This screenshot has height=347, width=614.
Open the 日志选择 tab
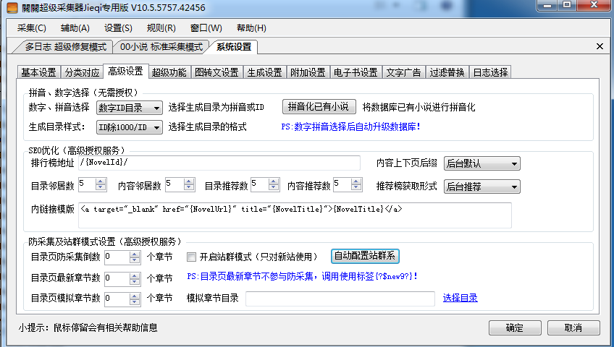tap(491, 72)
